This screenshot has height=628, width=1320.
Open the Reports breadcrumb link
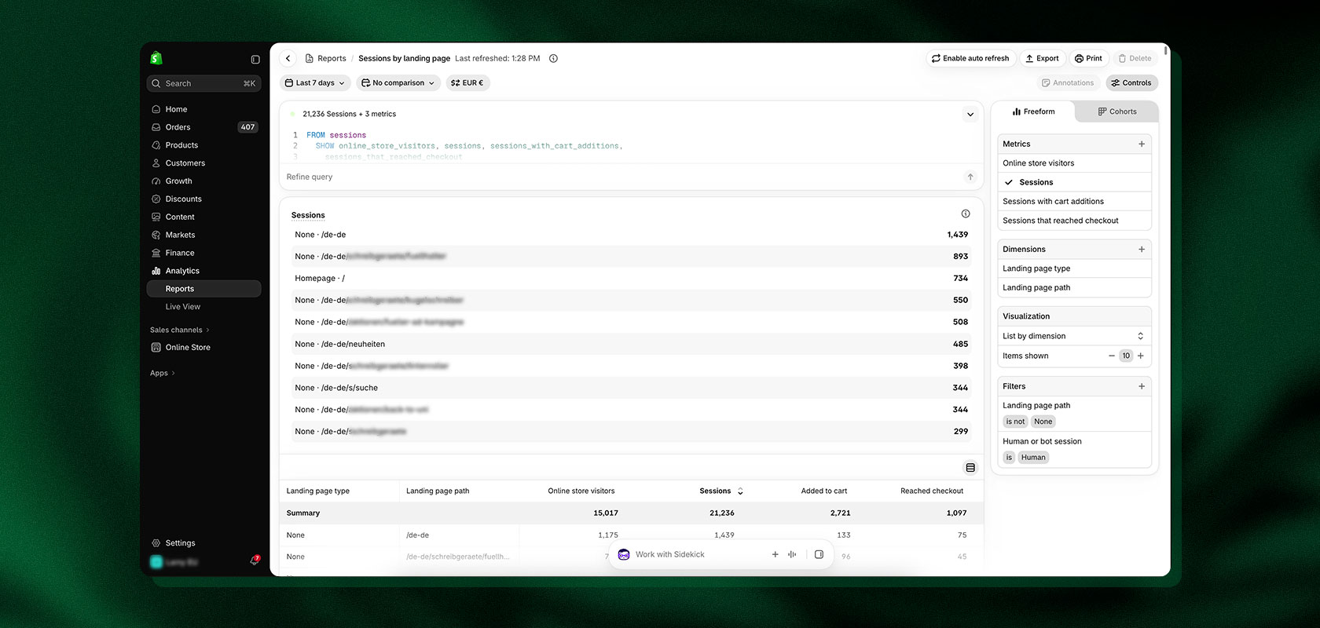[326, 58]
